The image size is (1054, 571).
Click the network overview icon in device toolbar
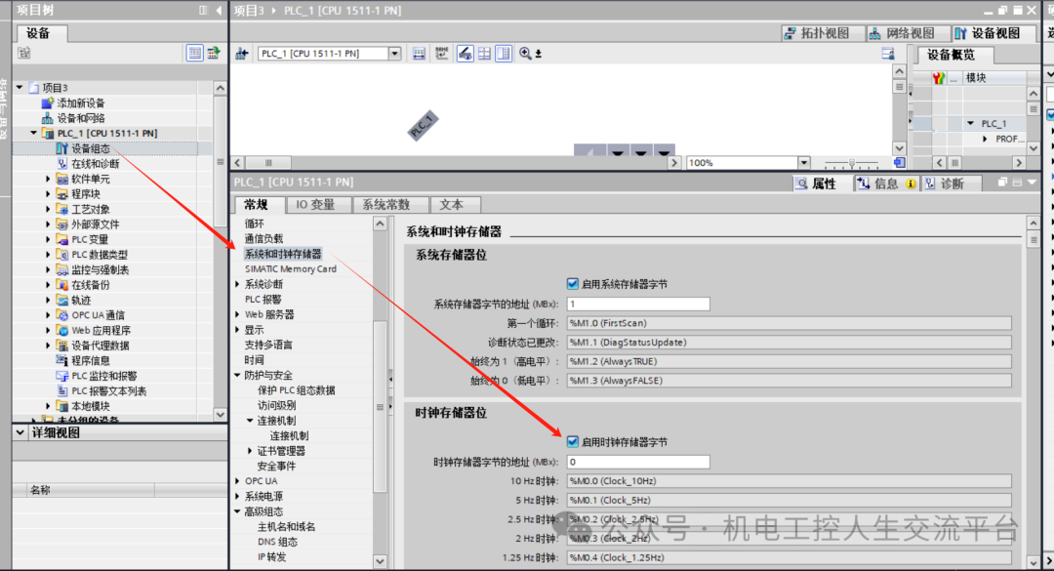(x=241, y=53)
